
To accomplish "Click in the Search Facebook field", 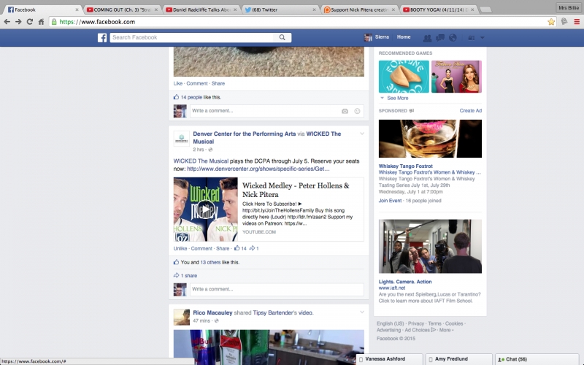I will click(x=192, y=37).
